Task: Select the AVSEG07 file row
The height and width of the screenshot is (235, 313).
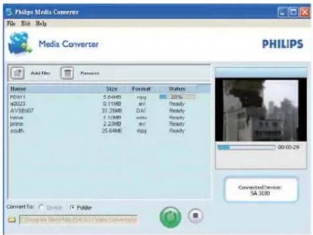Action: click(109, 111)
